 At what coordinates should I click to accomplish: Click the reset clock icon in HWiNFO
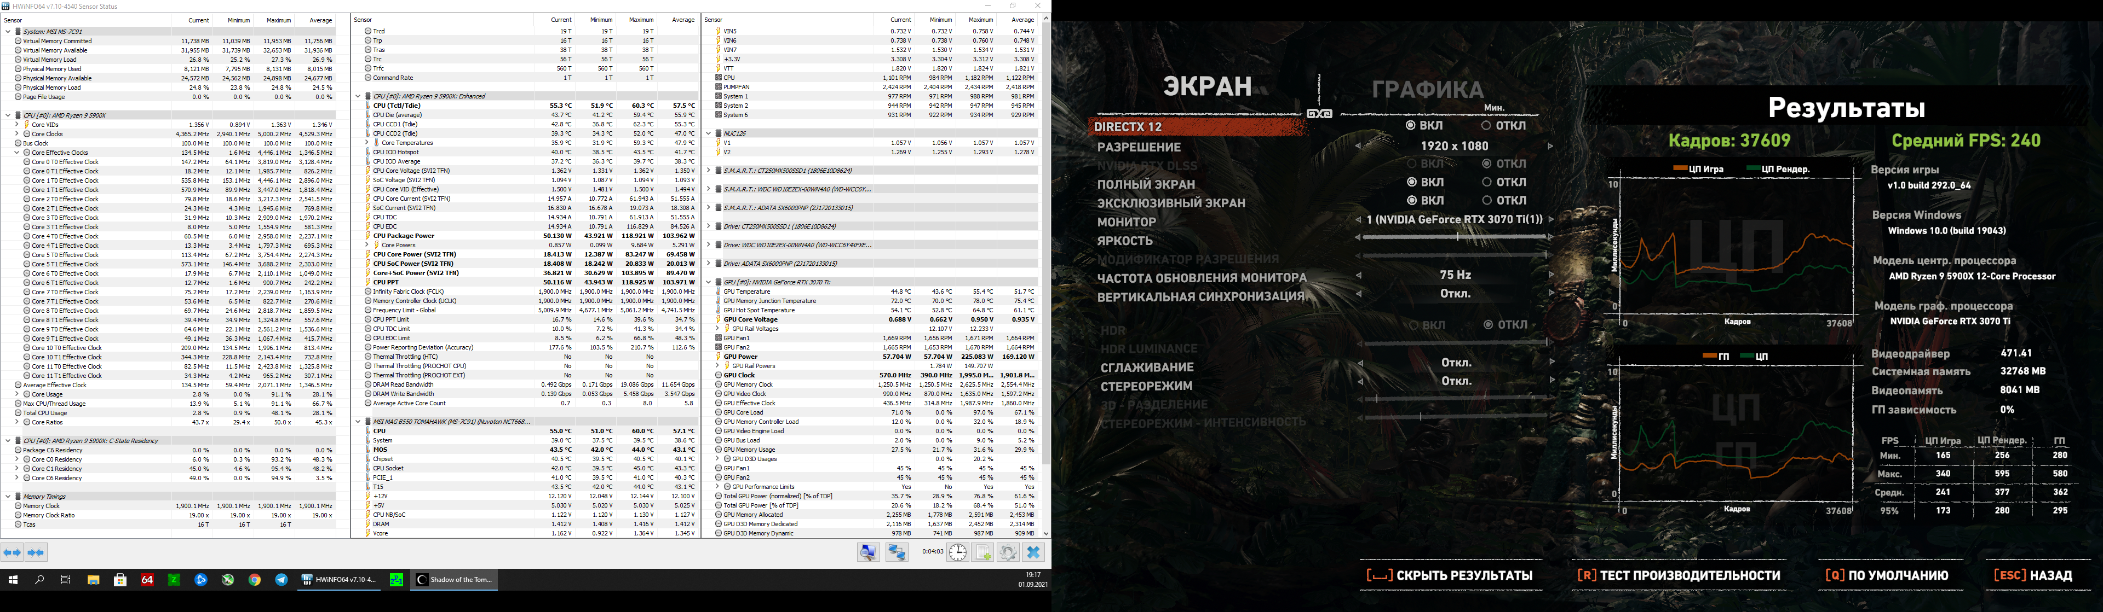(x=958, y=552)
